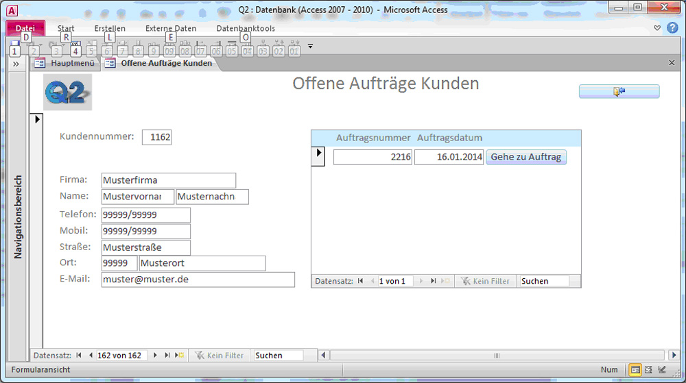Click the Offene Aufträge Kunden form heading
The image size is (686, 383).
[386, 84]
